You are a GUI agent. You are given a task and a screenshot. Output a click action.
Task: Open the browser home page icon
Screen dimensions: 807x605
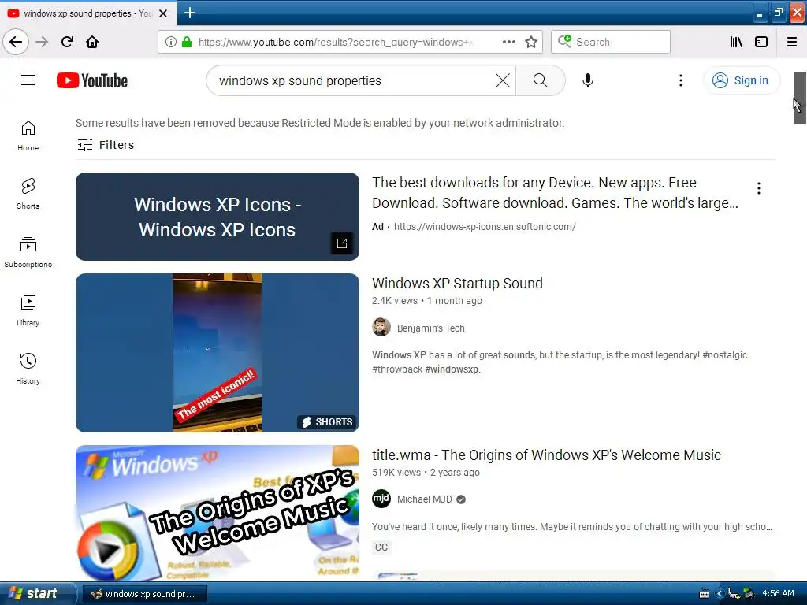[x=92, y=42]
